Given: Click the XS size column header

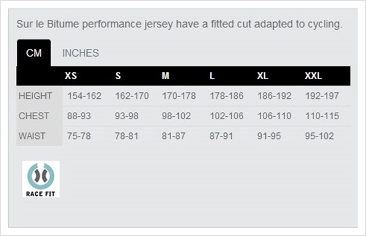Looking at the screenshot, I should tap(71, 76).
